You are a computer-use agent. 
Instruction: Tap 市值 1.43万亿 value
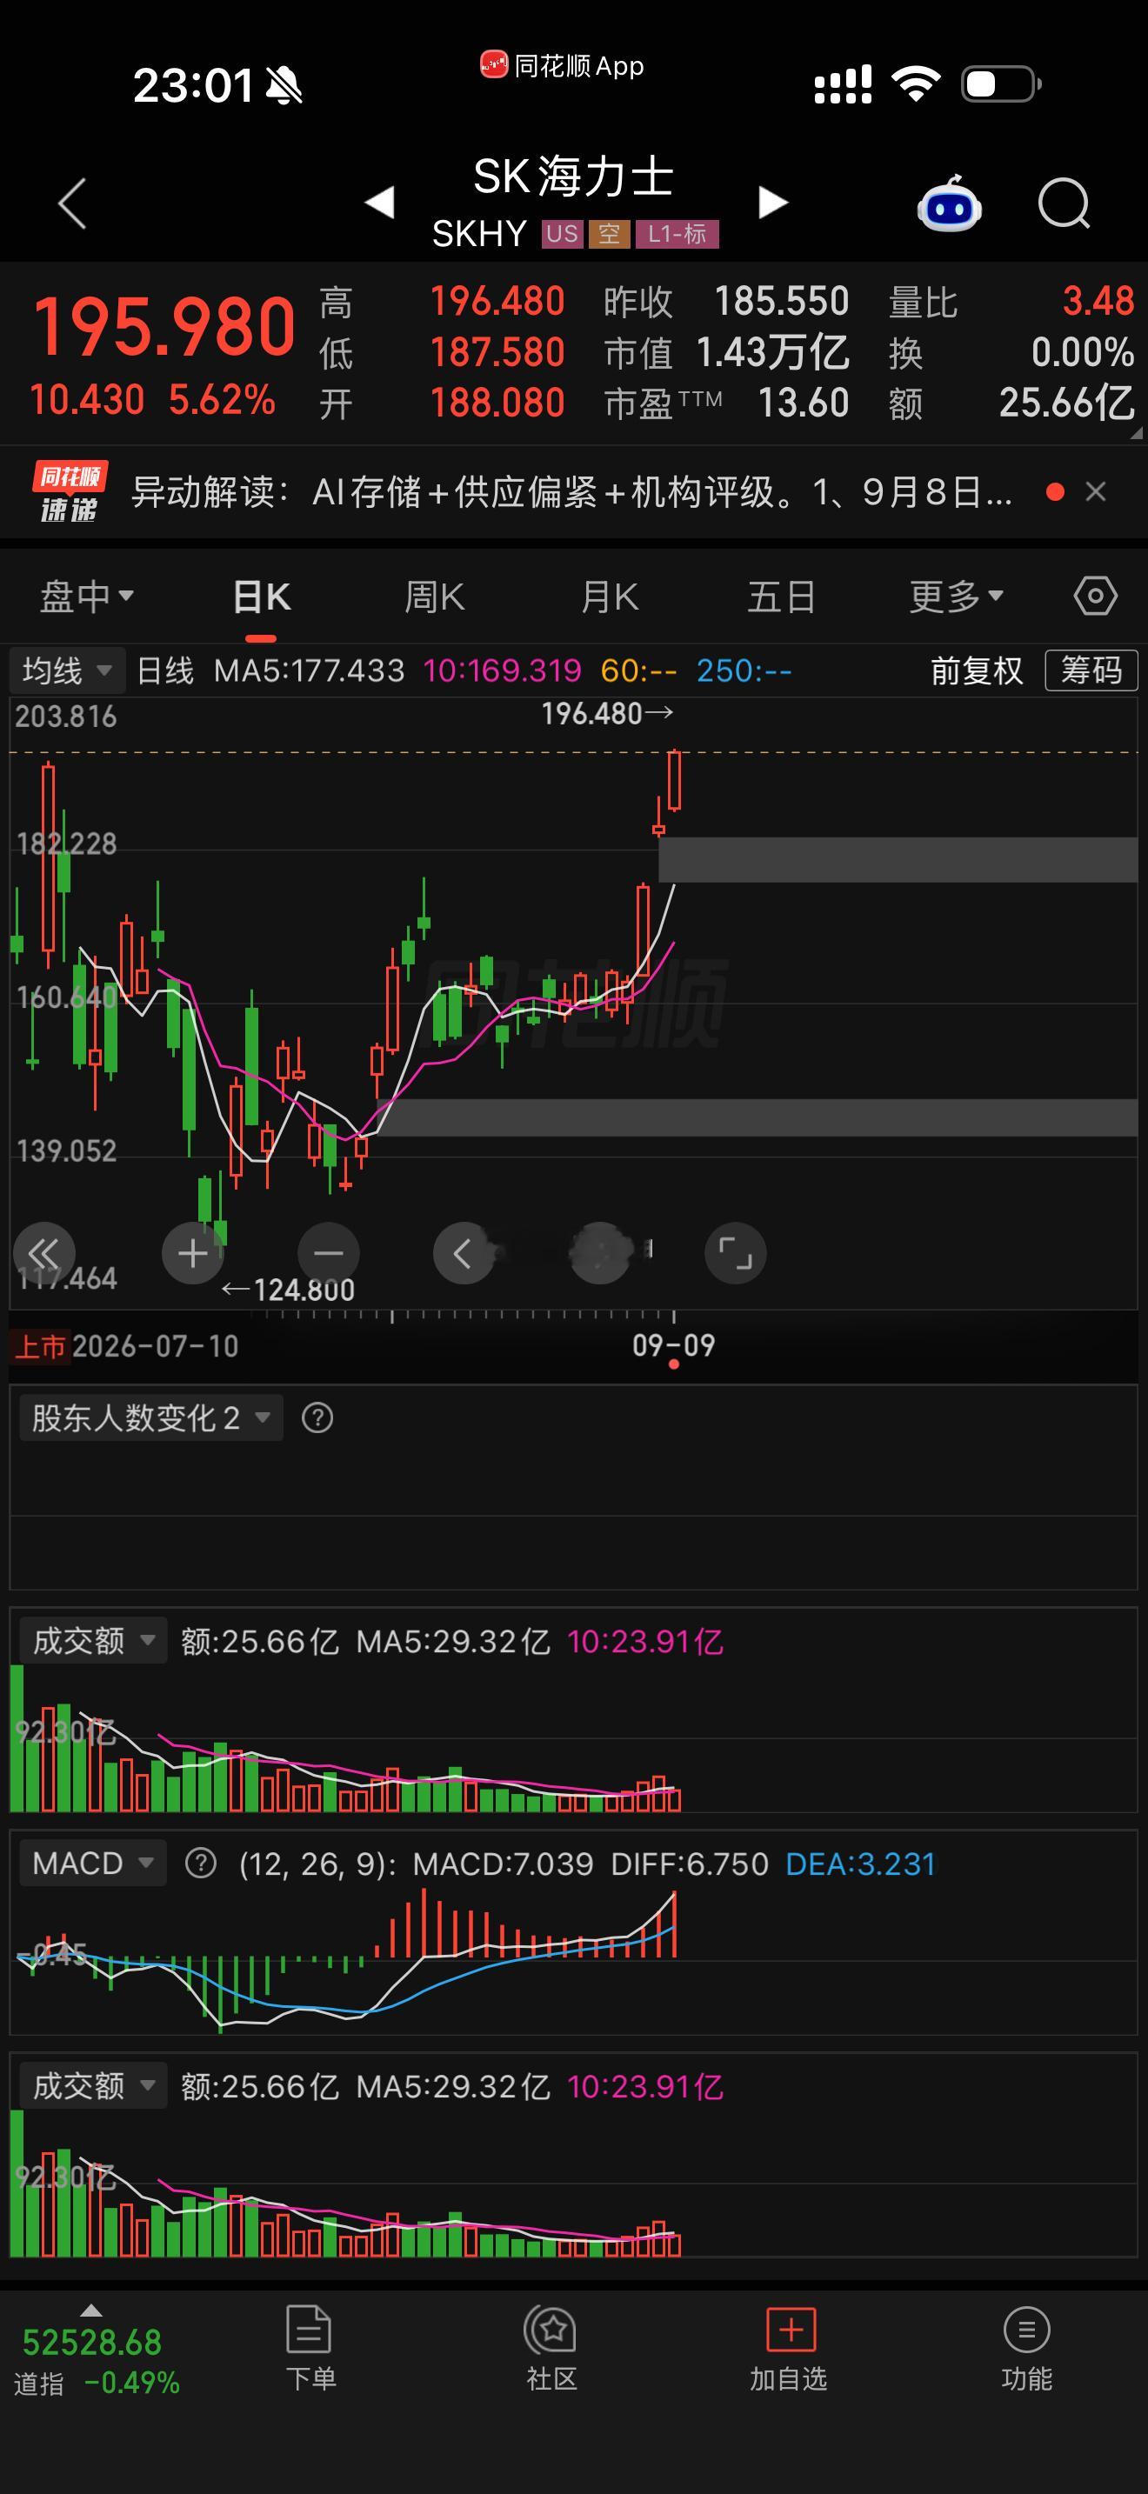tap(772, 352)
